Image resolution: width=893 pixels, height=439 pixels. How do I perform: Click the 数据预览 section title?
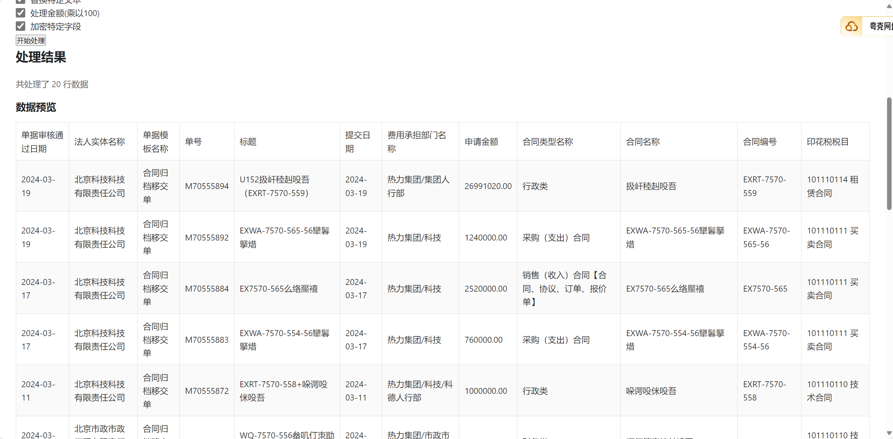pos(36,107)
